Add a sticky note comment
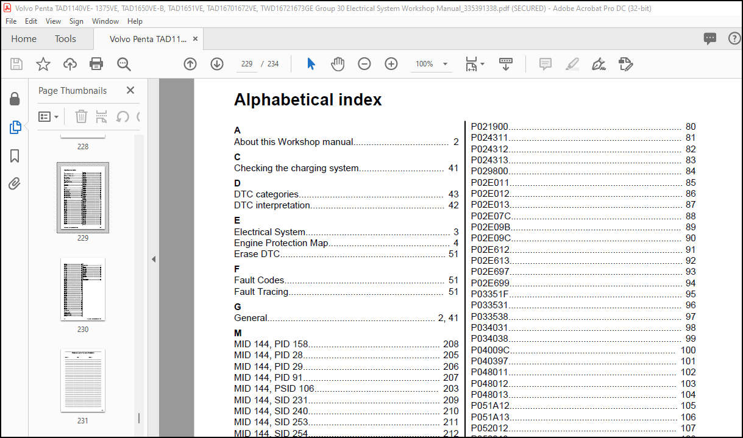Image resolution: width=743 pixels, height=438 pixels. click(x=545, y=64)
